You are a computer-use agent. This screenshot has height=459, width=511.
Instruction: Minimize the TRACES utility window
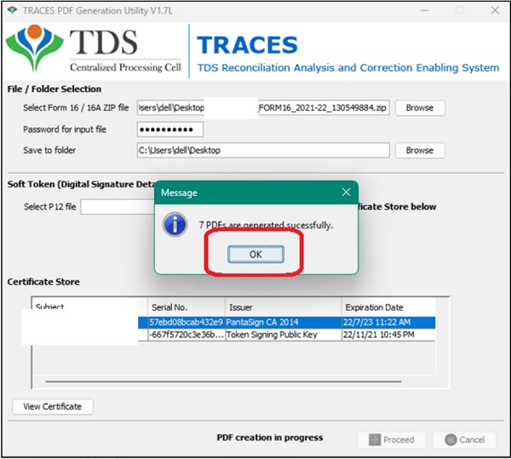424,10
